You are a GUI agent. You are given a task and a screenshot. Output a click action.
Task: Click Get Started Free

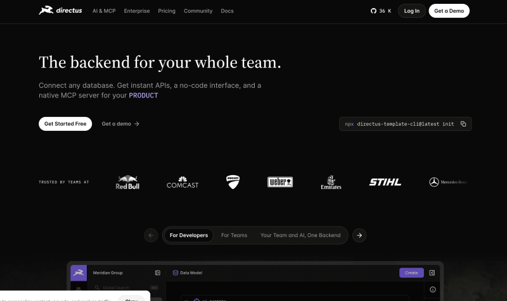click(65, 124)
